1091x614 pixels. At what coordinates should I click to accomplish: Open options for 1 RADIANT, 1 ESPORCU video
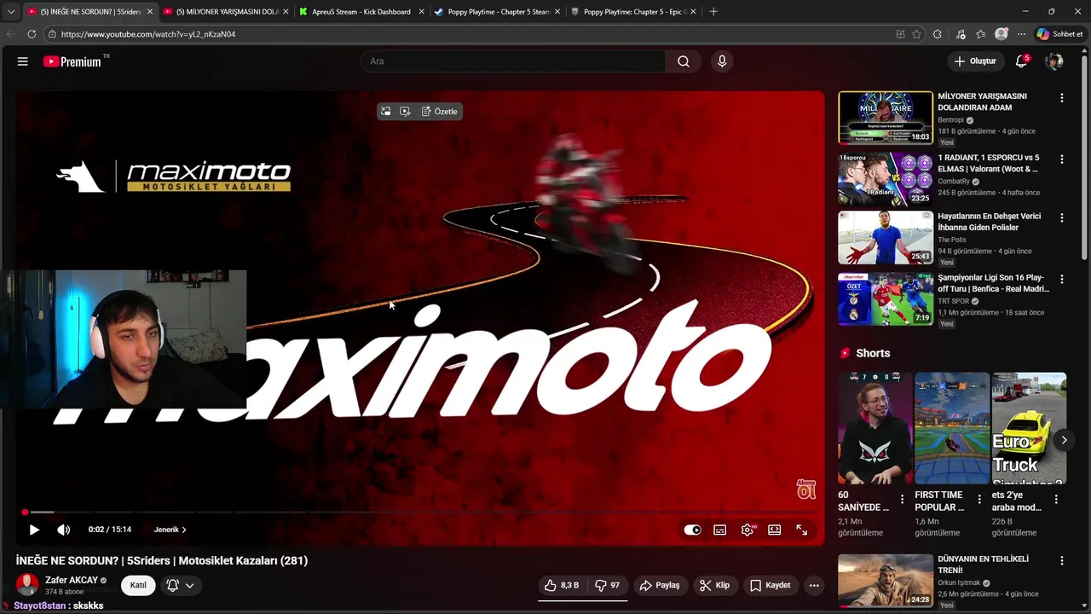coord(1061,159)
